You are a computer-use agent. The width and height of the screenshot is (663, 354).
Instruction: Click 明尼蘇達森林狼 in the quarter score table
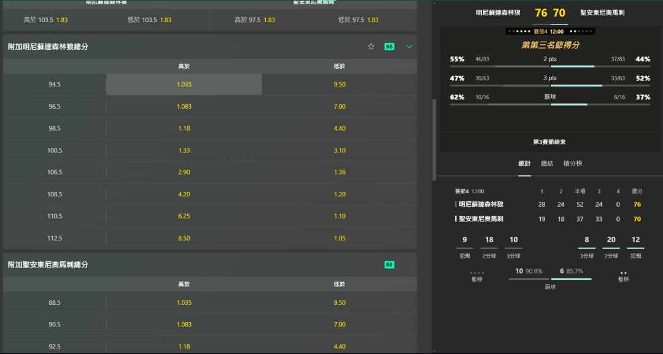pyautogui.click(x=481, y=204)
